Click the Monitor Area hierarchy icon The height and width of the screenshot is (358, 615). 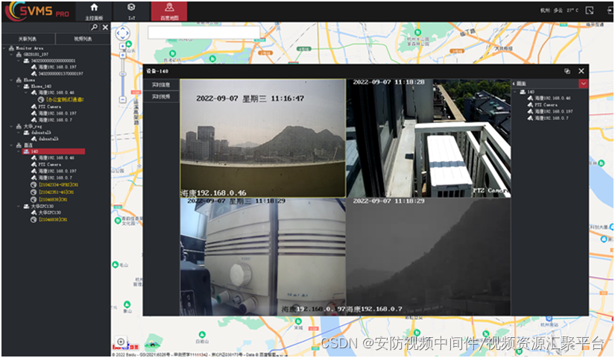pyautogui.click(x=11, y=48)
